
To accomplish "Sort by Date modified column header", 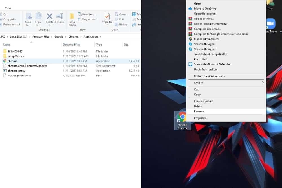I will (72, 45).
